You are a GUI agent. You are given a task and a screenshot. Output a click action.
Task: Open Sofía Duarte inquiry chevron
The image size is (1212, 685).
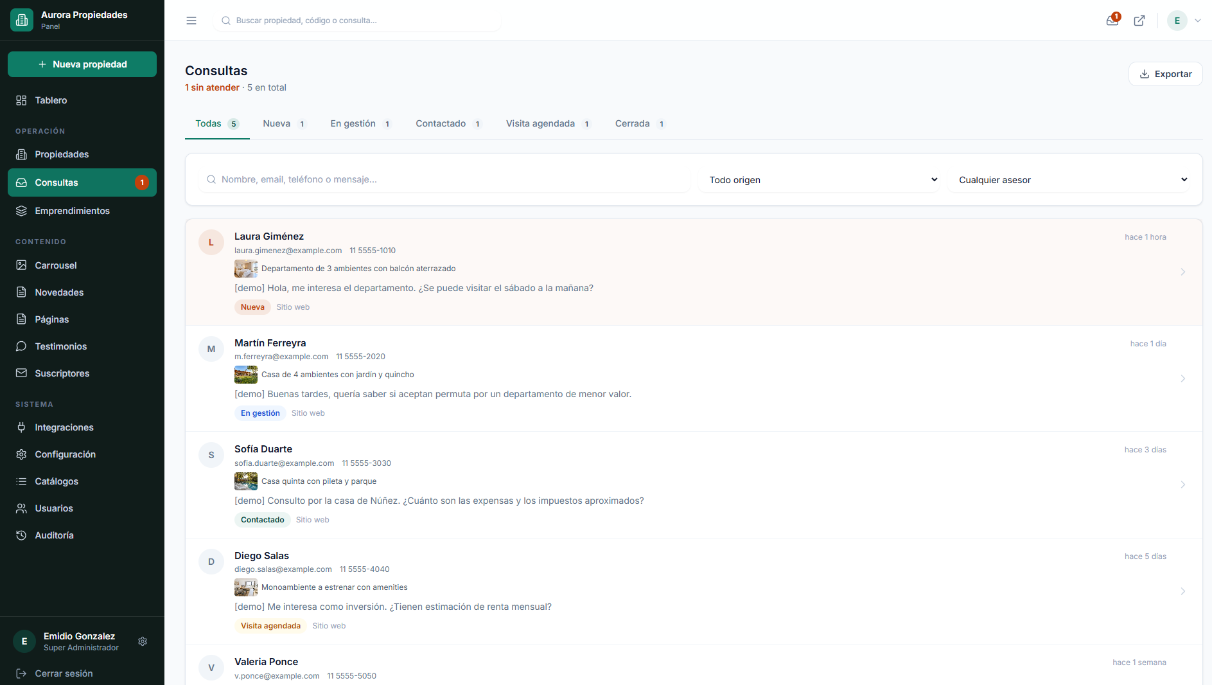click(1182, 485)
